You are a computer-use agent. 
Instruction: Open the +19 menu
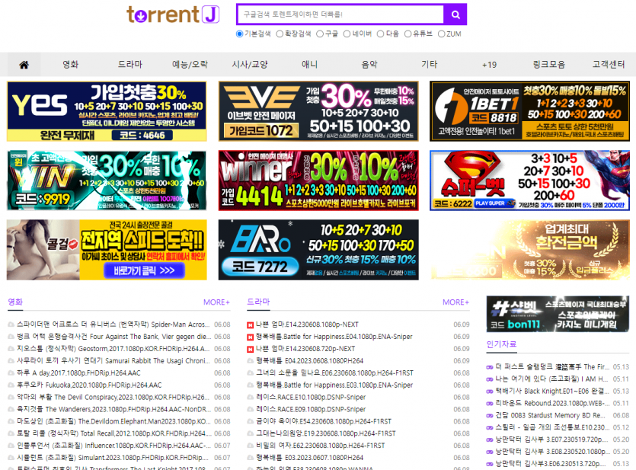click(x=489, y=65)
